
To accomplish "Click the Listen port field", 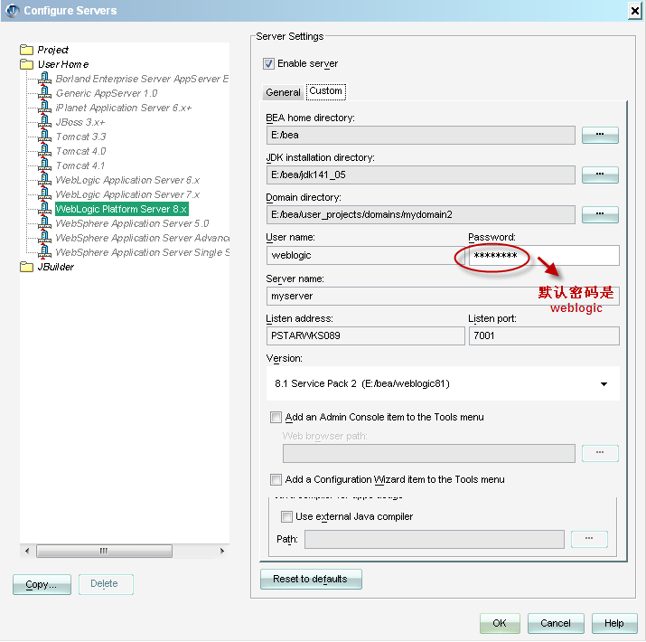I will coord(544,335).
